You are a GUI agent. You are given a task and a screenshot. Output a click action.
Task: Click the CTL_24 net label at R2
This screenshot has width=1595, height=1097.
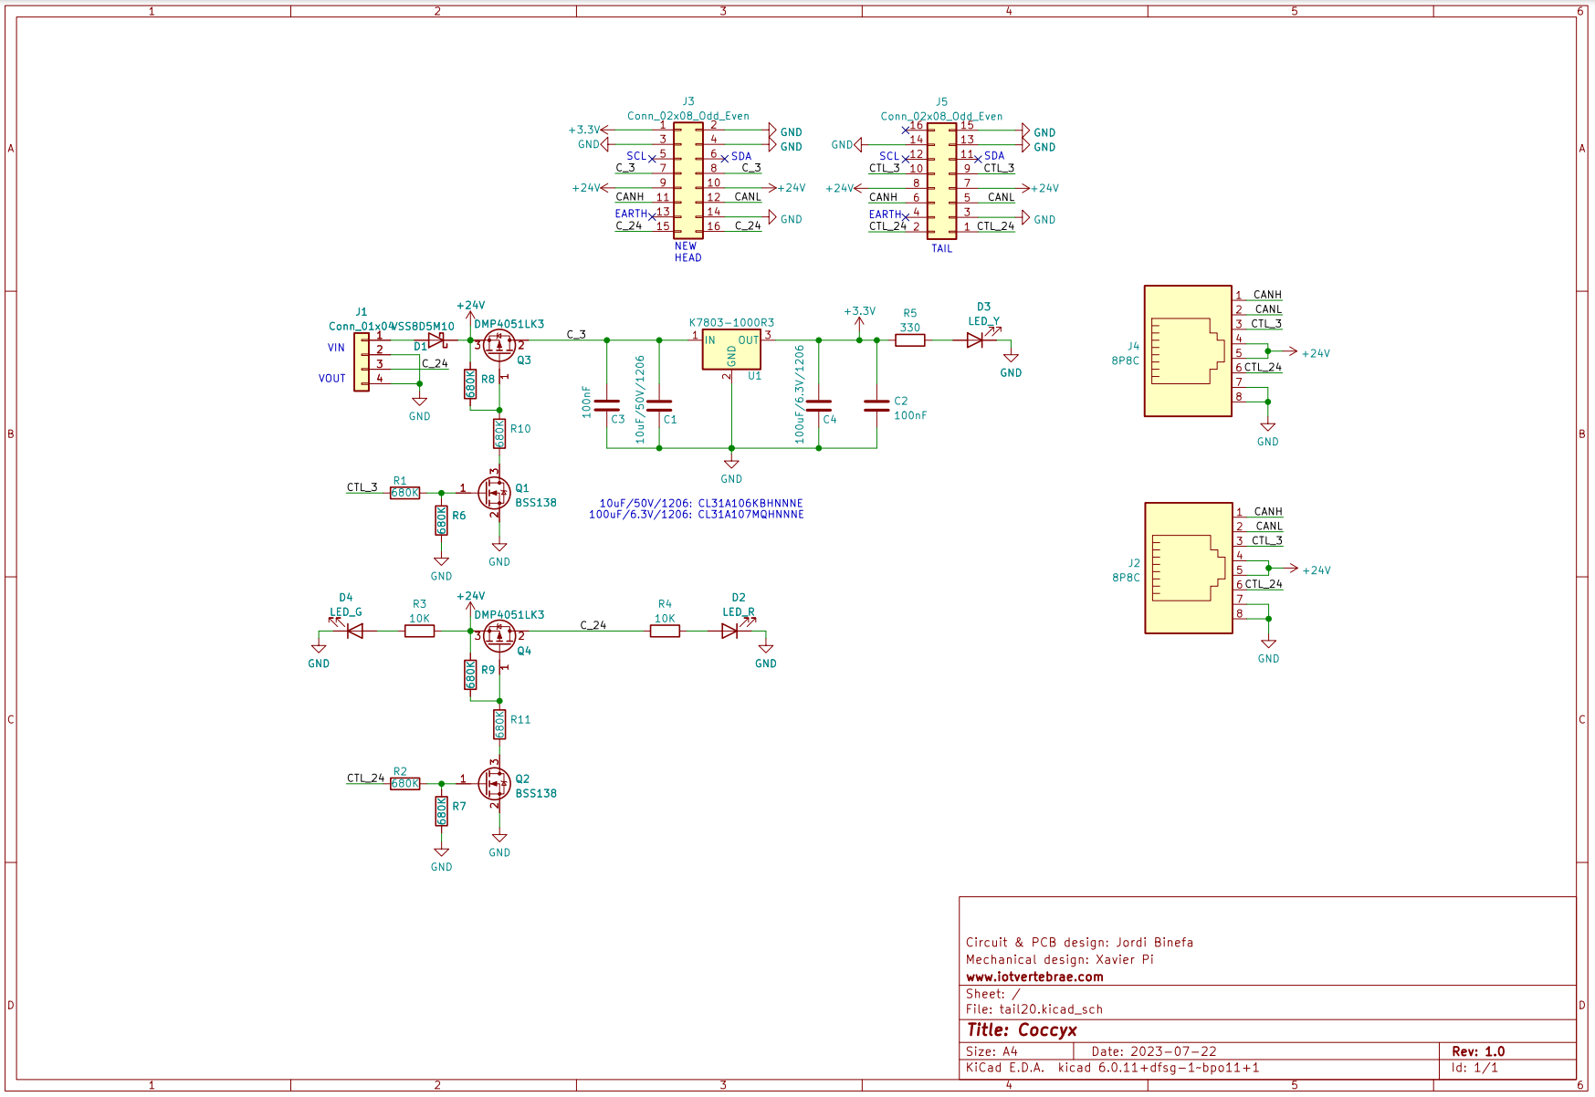pos(365,778)
